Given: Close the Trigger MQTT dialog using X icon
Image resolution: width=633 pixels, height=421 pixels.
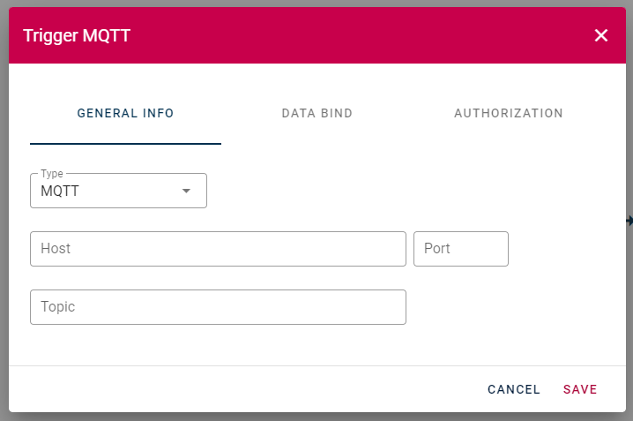Looking at the screenshot, I should (600, 35).
